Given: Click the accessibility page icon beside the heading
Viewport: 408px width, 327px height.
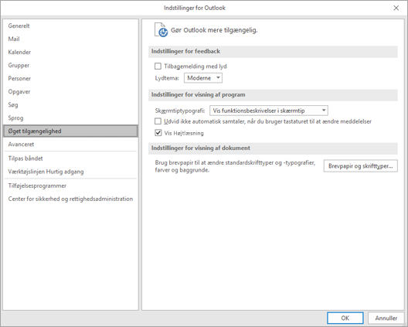Looking at the screenshot, I should coord(161,30).
